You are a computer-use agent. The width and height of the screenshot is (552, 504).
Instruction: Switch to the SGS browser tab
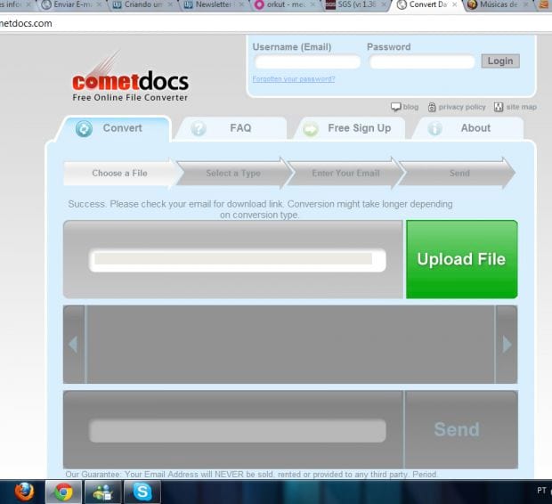point(356,5)
